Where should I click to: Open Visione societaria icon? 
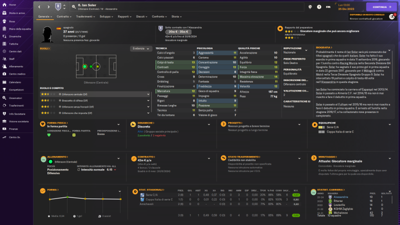pos(4,121)
